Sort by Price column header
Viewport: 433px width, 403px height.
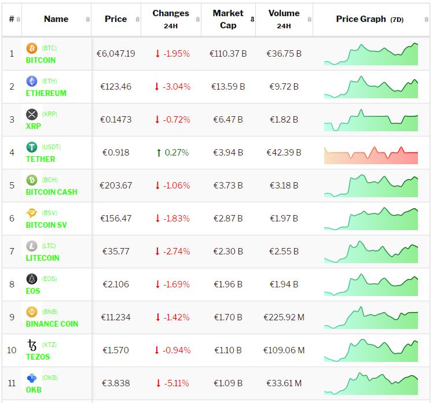pyautogui.click(x=116, y=19)
